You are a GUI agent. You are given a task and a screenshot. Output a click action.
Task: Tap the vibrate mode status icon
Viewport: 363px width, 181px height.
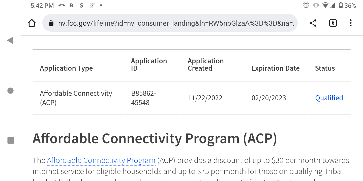point(316,5)
